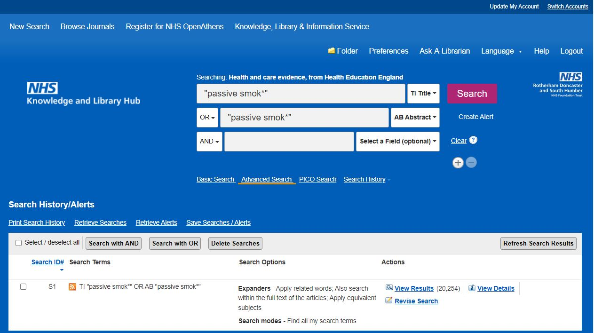
Task: Click the magenta Search button
Action: click(x=472, y=94)
